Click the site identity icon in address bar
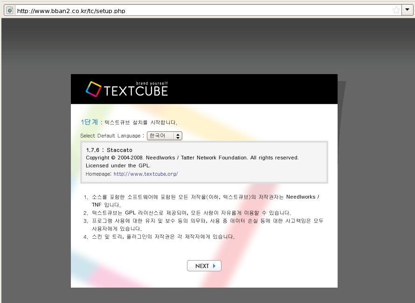This screenshot has width=415, height=303. coord(10,10)
